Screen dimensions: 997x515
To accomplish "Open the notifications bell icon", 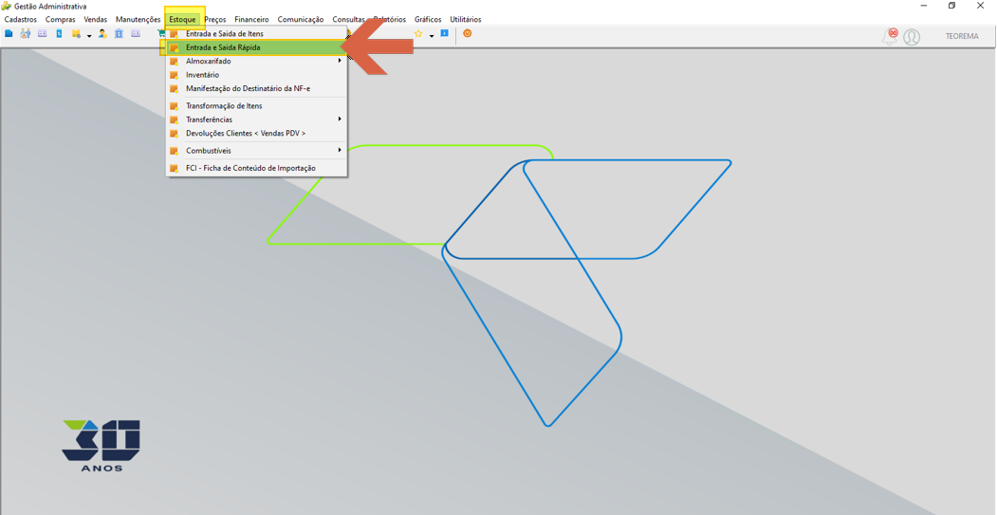I will pyautogui.click(x=889, y=36).
